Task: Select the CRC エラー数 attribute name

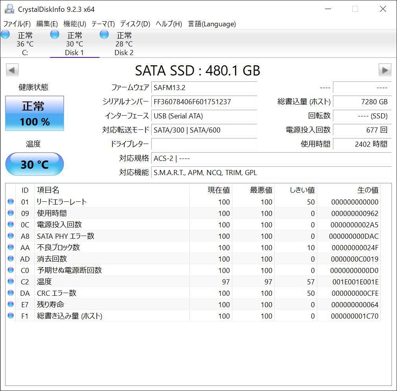Action: pyautogui.click(x=57, y=293)
